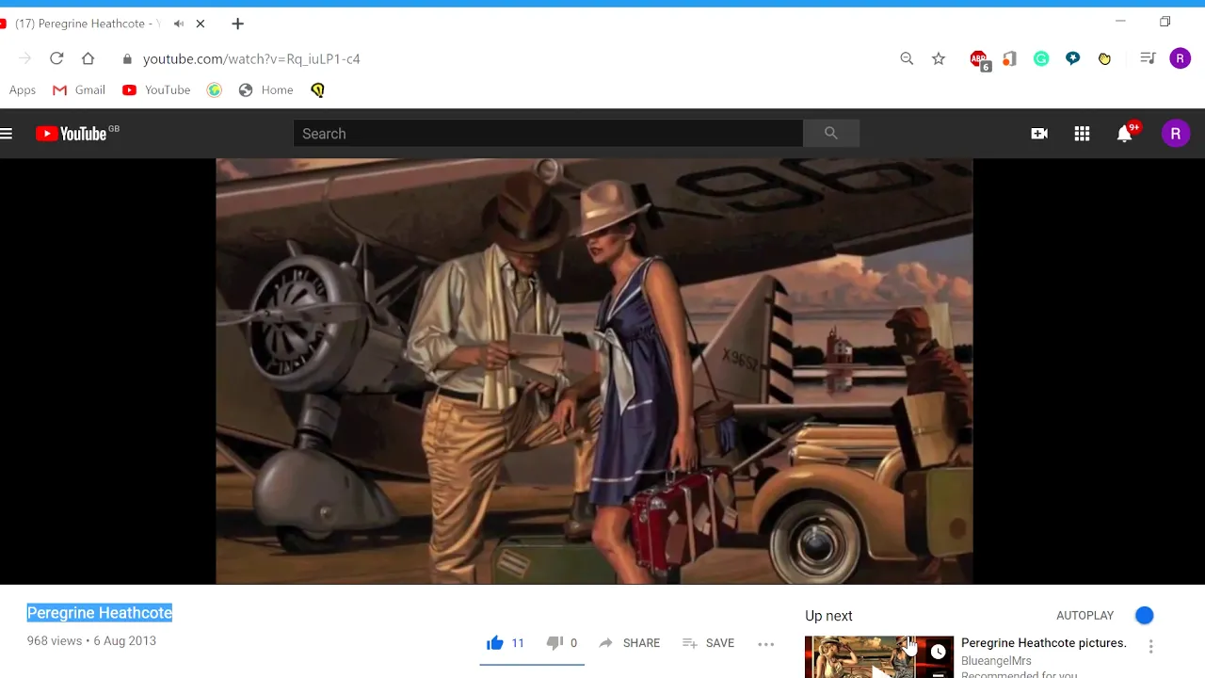This screenshot has width=1205, height=678.
Task: Open the Home bookmark
Action: tap(266, 90)
